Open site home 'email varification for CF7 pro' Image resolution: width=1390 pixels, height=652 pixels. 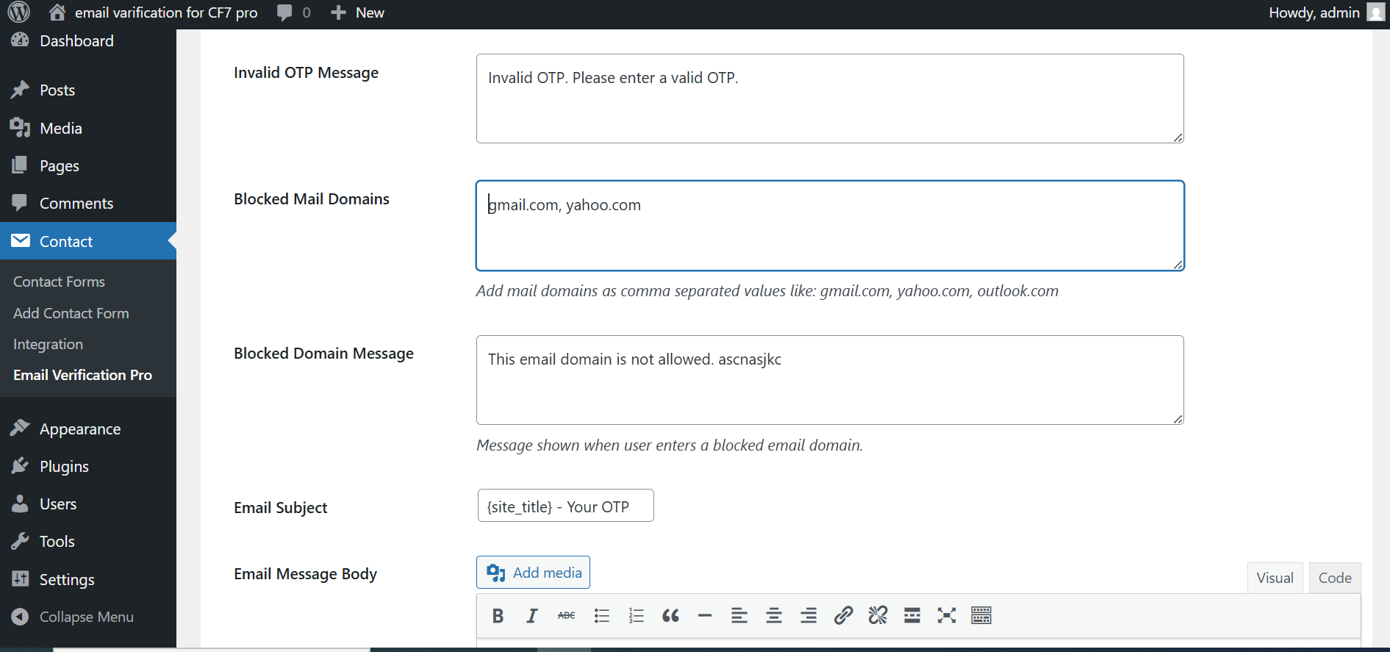(x=153, y=12)
